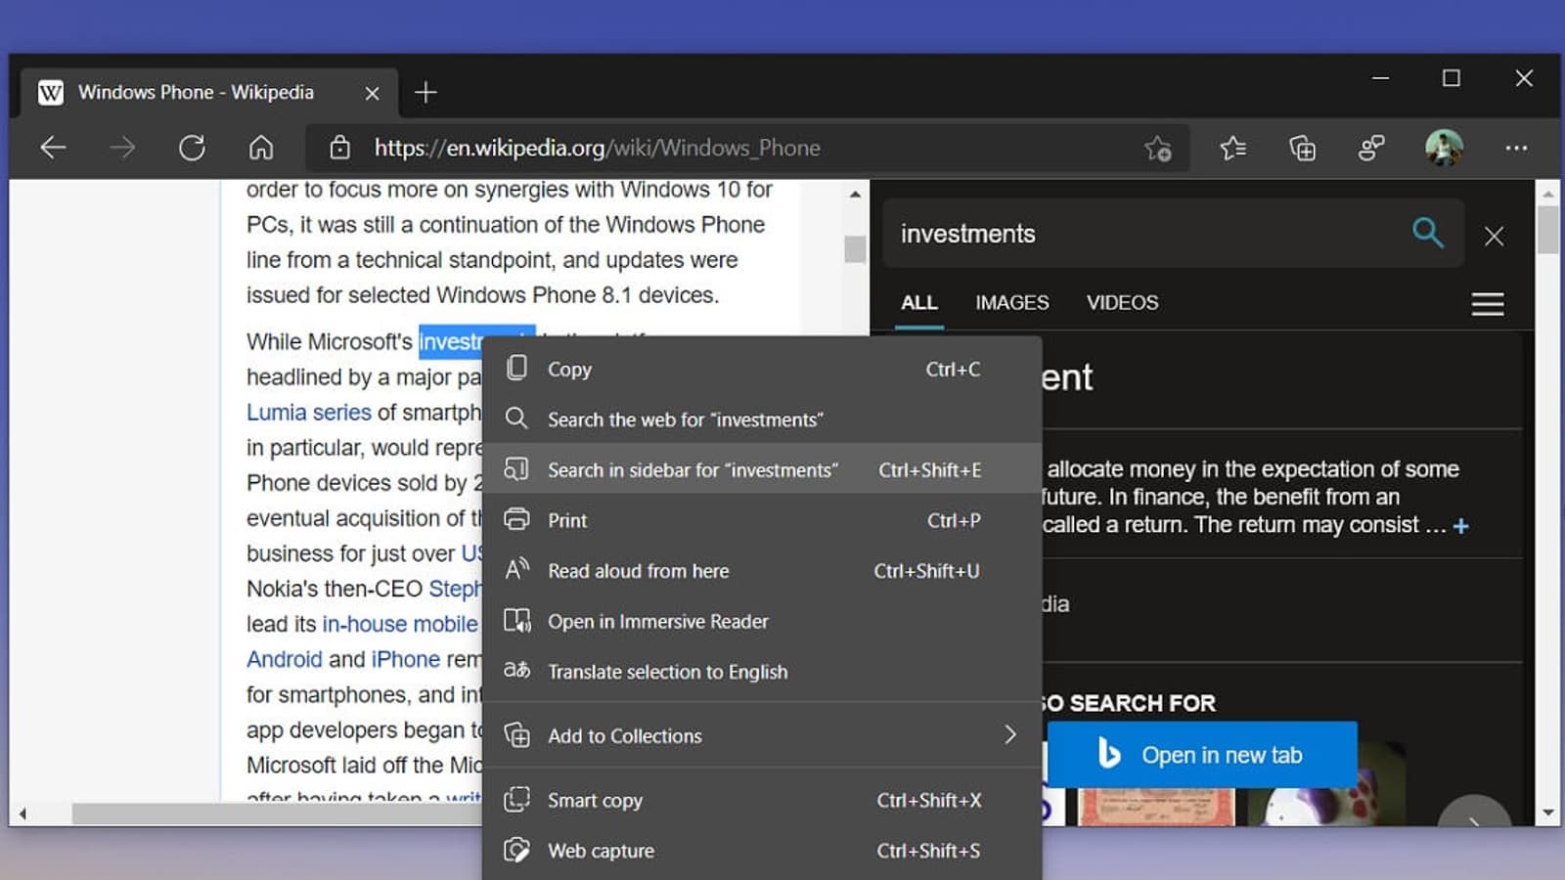Switch to the IMAGES results tab
Screen dimensions: 1565x880
[1012, 302]
